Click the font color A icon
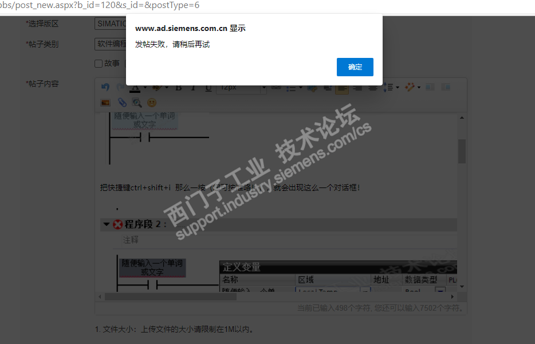 [x=135, y=88]
